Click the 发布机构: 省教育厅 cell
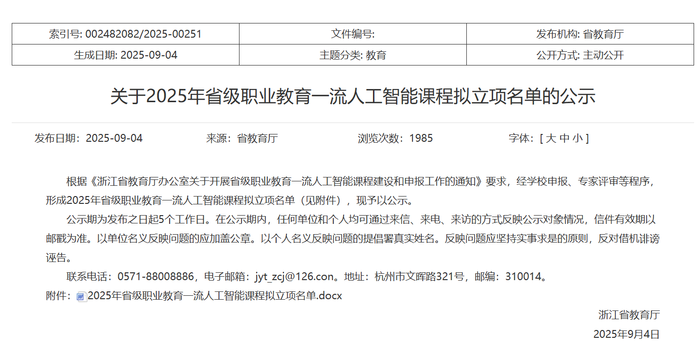 pos(580,34)
